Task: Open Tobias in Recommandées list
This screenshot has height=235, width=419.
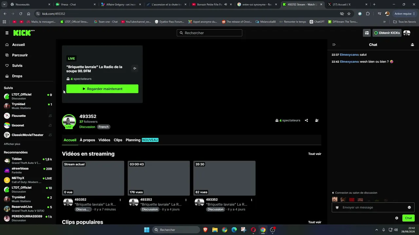Action: [28, 161]
